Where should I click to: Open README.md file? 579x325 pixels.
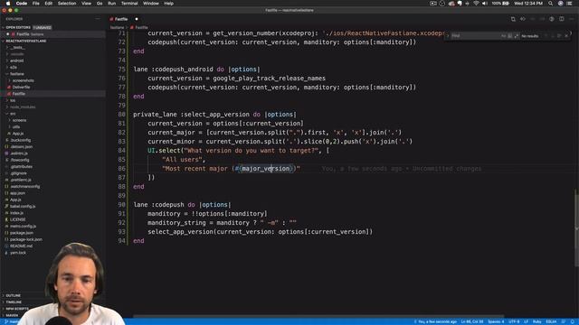[x=21, y=246]
